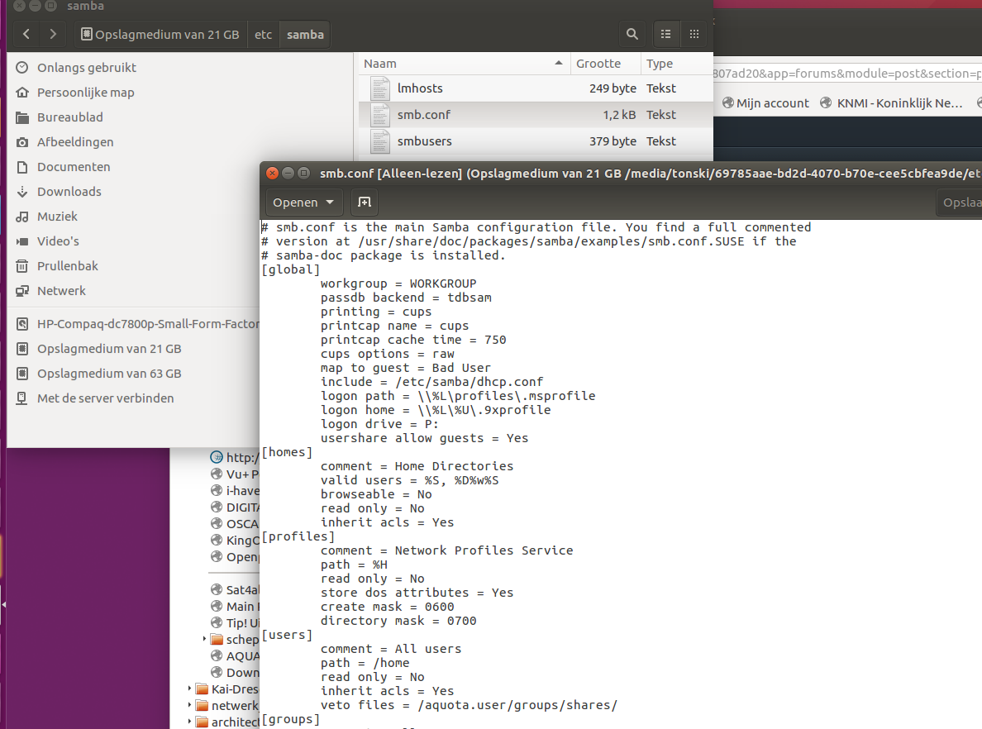Switch to list view in file manager
Image resolution: width=982 pixels, height=729 pixels.
665,34
